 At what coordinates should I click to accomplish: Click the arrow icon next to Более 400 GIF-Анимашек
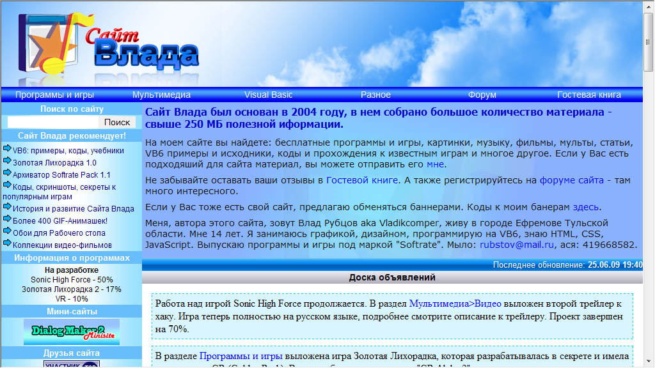pyautogui.click(x=8, y=220)
